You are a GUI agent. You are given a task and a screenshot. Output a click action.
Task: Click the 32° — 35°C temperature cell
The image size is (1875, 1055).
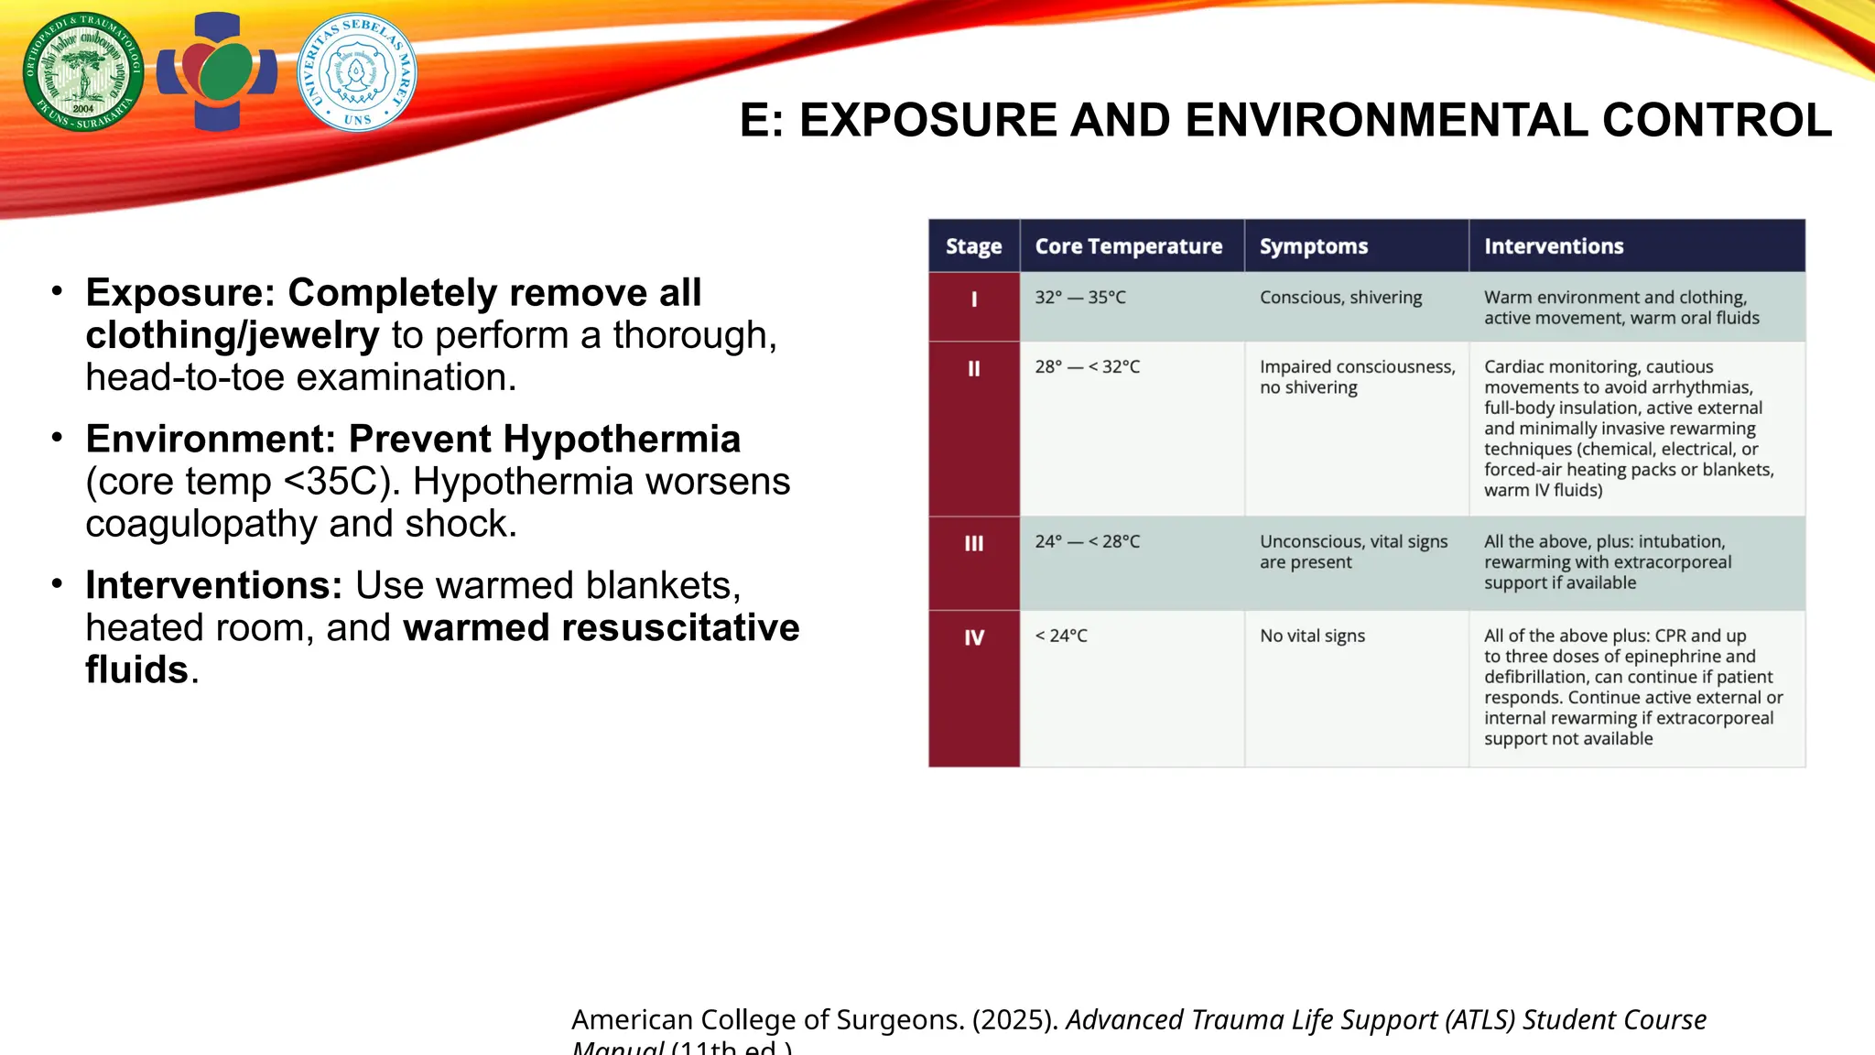(1080, 298)
